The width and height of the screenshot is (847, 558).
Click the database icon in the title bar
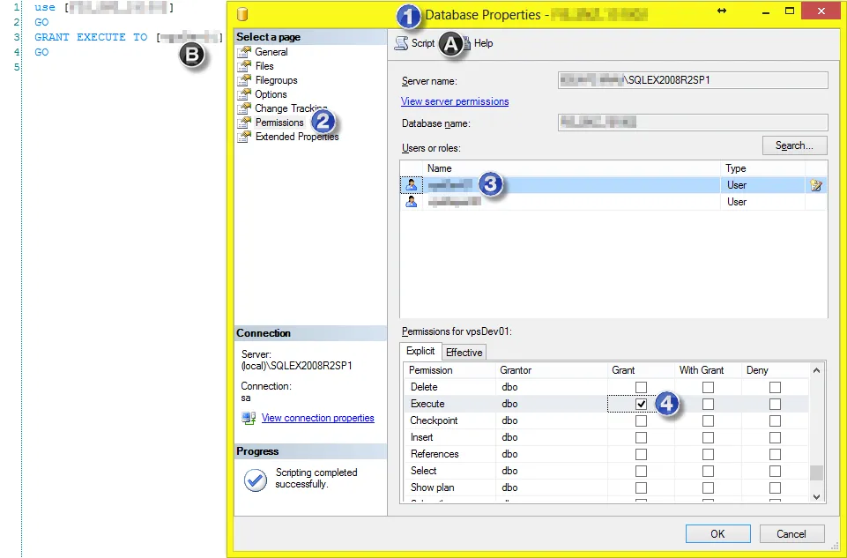pos(242,14)
